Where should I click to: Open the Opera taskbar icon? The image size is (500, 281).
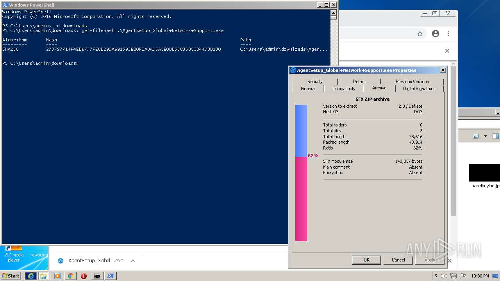coord(84,276)
